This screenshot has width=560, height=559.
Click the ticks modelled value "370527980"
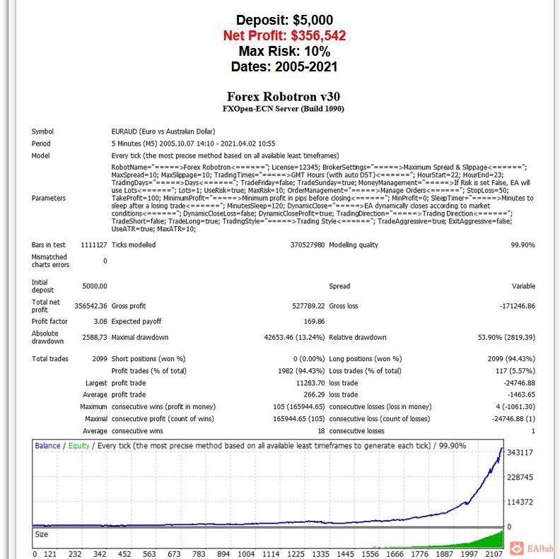tap(308, 245)
